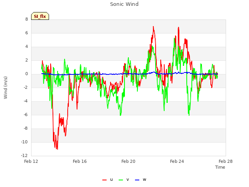Toggle the u series legend entry
The image size is (249, 187).
click(107, 180)
